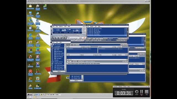Click the Previous track button in Winamp
Image resolution: width=177 pixels, height=99 pixels.
(x=54, y=37)
